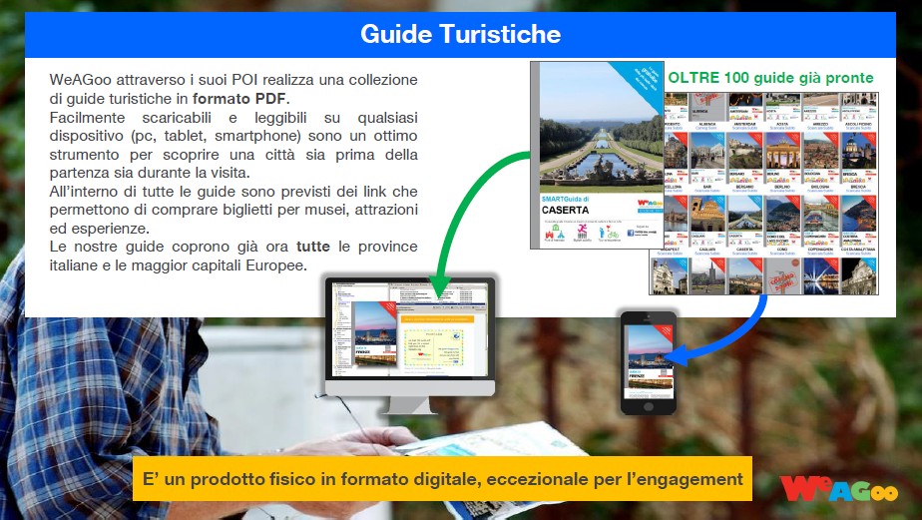Click the bold word 'tutte' in the paragraph

[x=313, y=247]
